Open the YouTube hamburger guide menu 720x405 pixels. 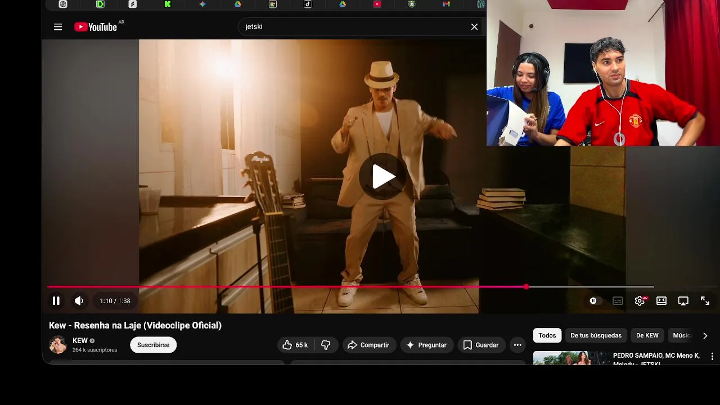click(58, 27)
